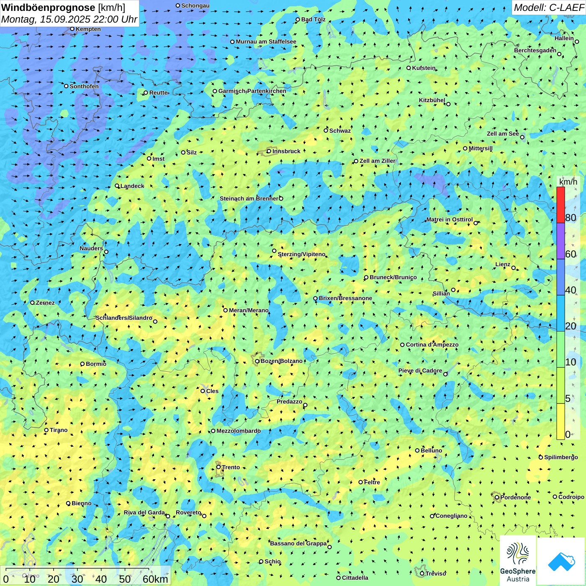Click the Zell am Ziller label
Screen dimensions: 586x586
[x=377, y=161]
